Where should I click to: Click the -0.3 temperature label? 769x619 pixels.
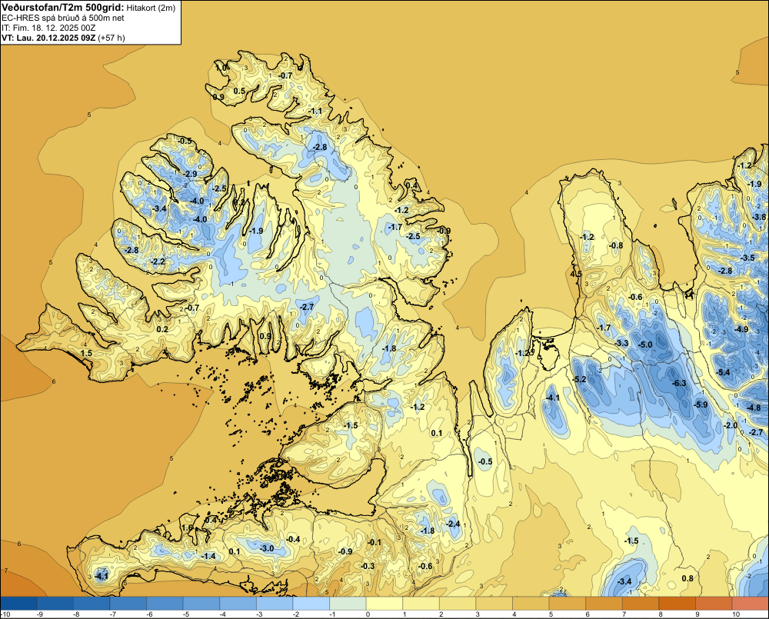368,566
